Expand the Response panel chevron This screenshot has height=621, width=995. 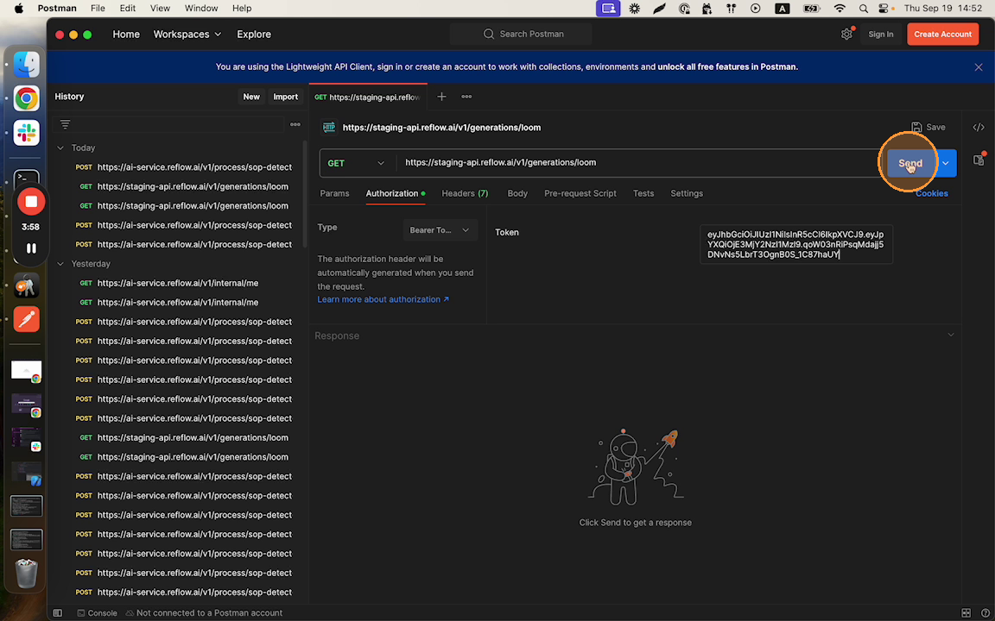(x=951, y=335)
